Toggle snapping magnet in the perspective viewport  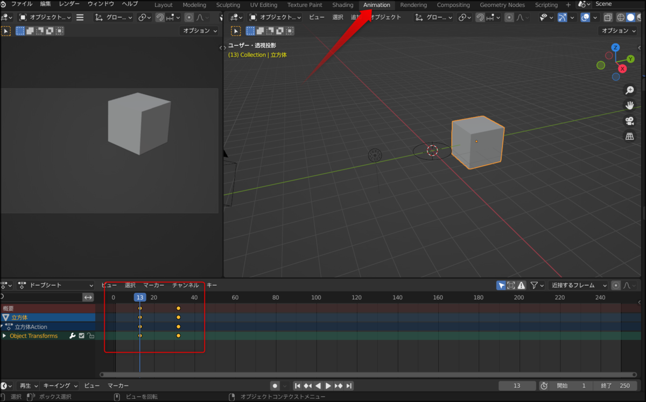tap(480, 17)
